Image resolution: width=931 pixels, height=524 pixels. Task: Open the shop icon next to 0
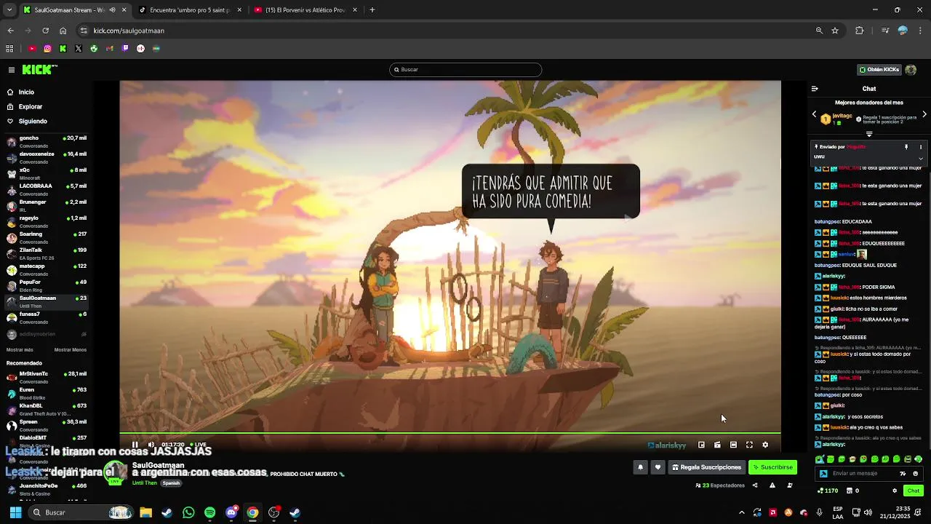point(850,491)
